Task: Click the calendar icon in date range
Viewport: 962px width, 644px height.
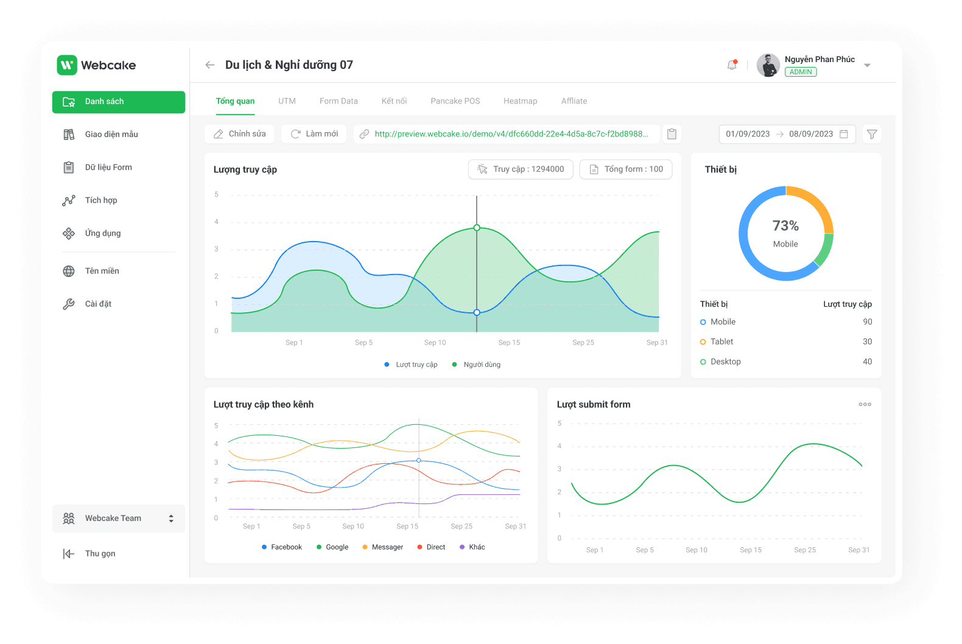Action: 844,134
